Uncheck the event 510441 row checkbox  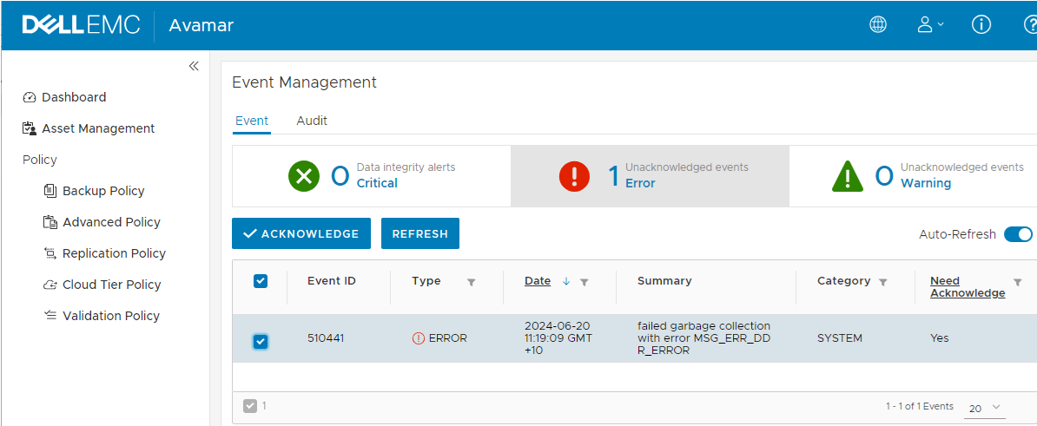(261, 341)
